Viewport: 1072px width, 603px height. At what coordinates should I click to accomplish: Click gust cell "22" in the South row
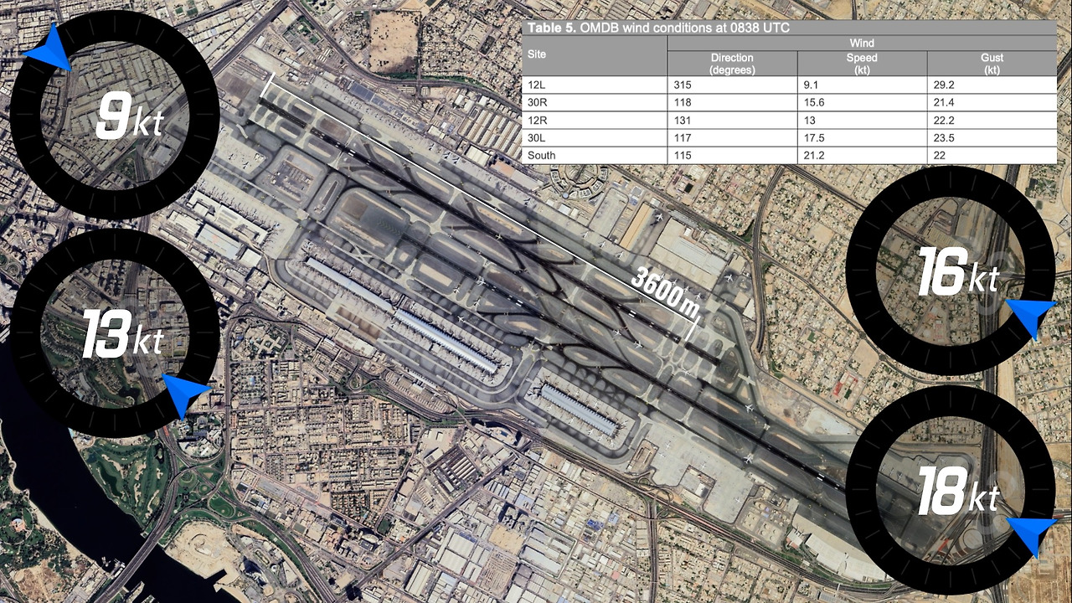(992, 155)
